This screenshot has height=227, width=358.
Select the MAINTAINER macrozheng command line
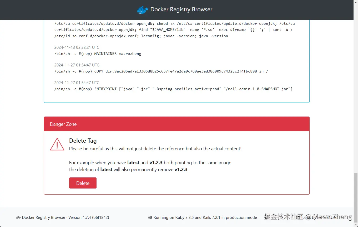[98, 54]
